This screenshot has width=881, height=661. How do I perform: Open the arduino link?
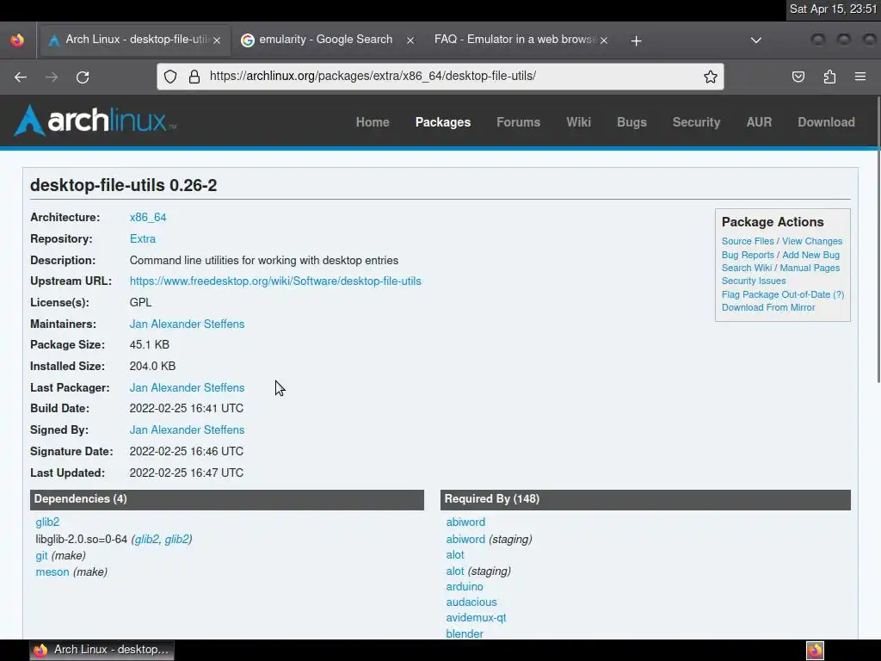tap(464, 587)
